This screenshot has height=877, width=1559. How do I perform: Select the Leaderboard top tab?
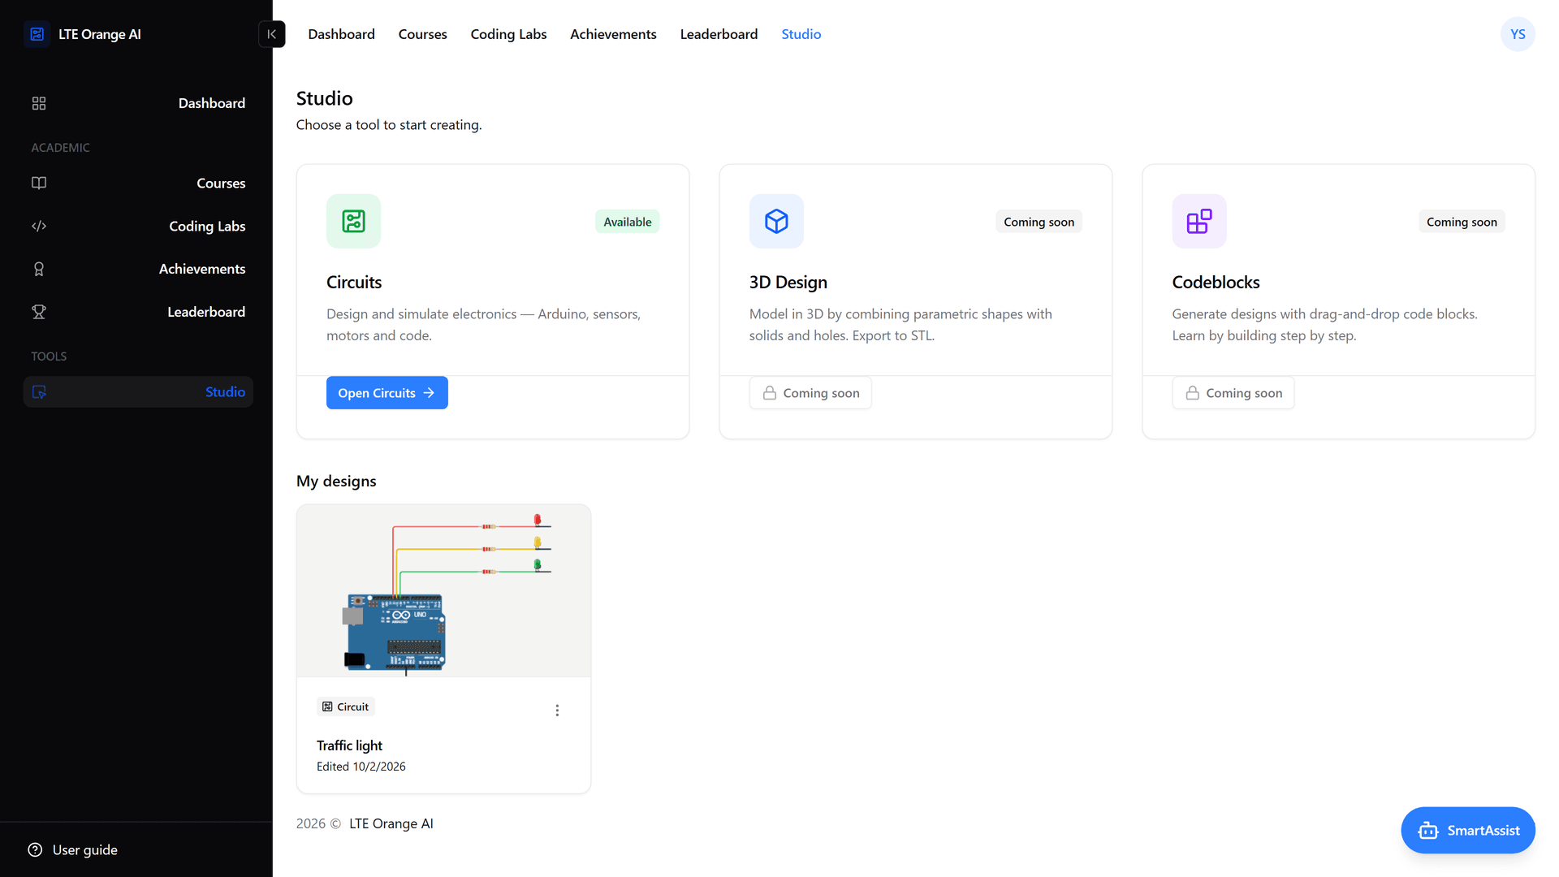[719, 34]
